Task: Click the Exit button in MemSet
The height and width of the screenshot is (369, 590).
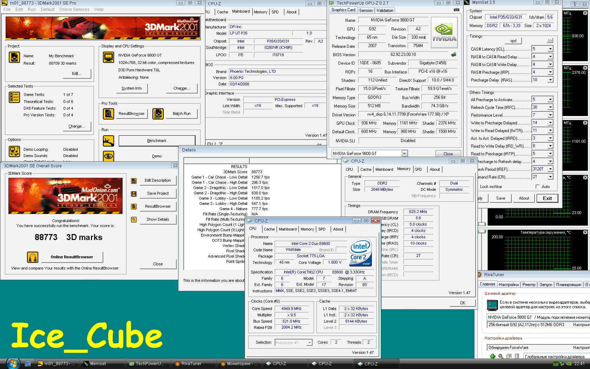Action: point(547,198)
